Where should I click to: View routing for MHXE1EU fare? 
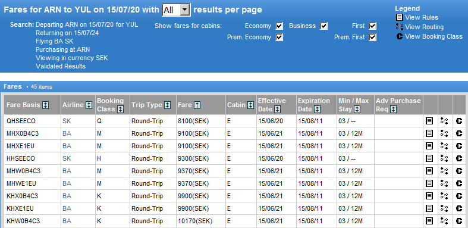tap(444, 146)
